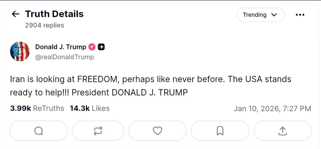Screen dimensions: 321x149
Task: Bookmark this Truth post
Action: 220,131
